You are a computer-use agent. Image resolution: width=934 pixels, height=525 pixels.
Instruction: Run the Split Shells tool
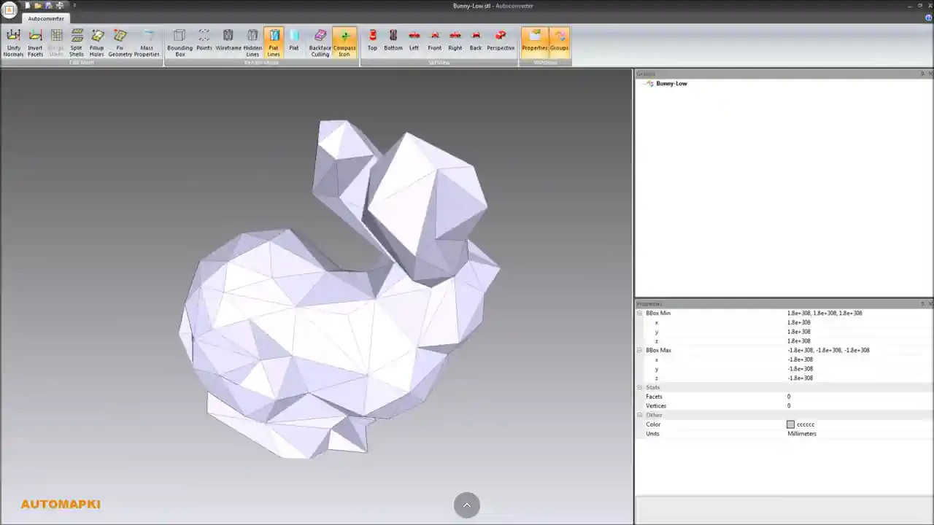click(77, 42)
